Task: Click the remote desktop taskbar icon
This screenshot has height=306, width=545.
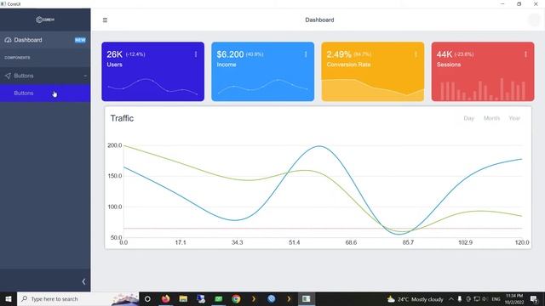Action: [201, 298]
